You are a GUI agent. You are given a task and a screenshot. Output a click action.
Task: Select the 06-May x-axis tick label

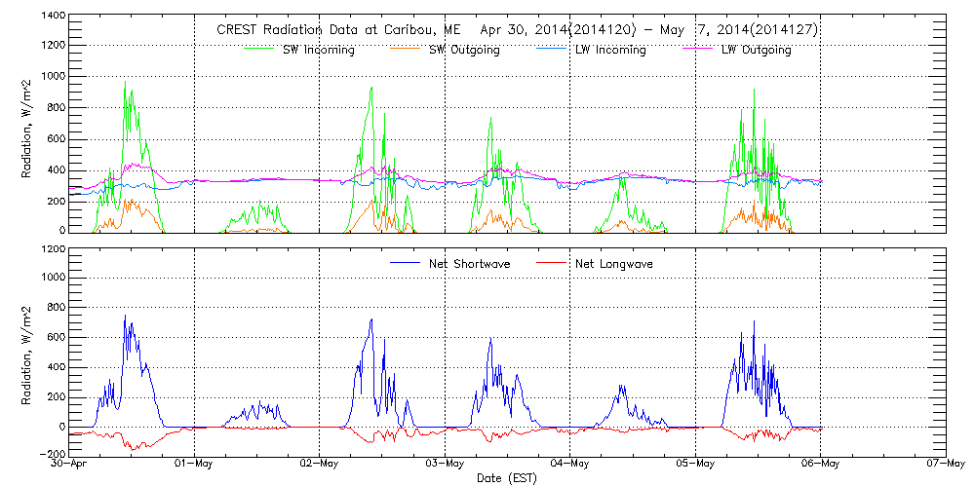click(820, 466)
